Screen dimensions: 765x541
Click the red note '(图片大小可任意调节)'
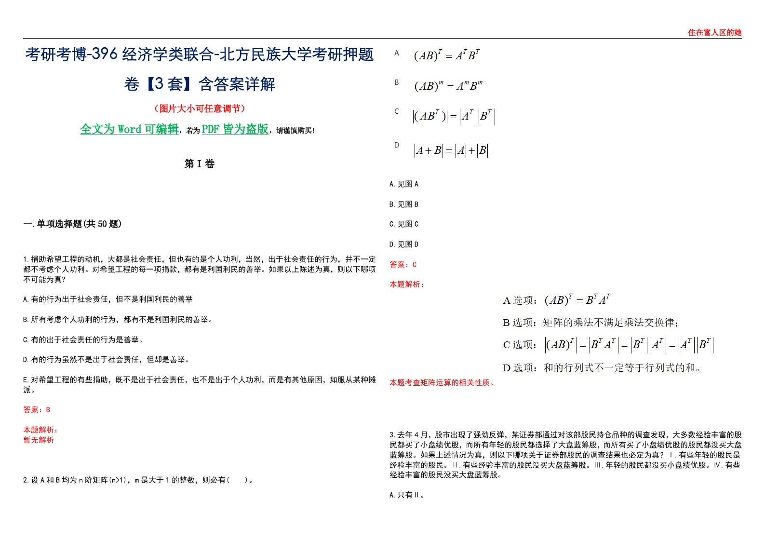[200, 108]
